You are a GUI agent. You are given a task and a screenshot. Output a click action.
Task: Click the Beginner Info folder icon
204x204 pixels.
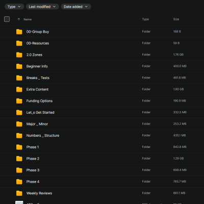19,66
